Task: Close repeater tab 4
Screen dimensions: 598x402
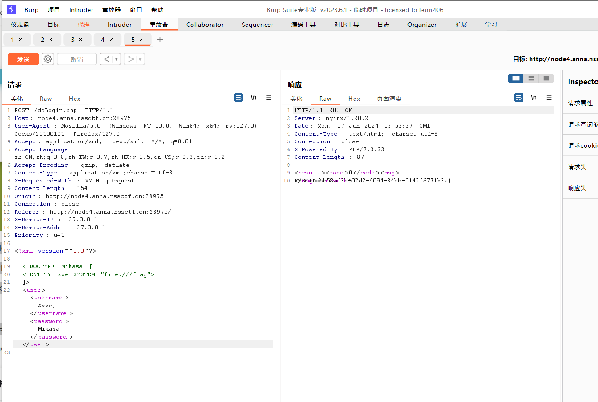Action: (x=111, y=40)
